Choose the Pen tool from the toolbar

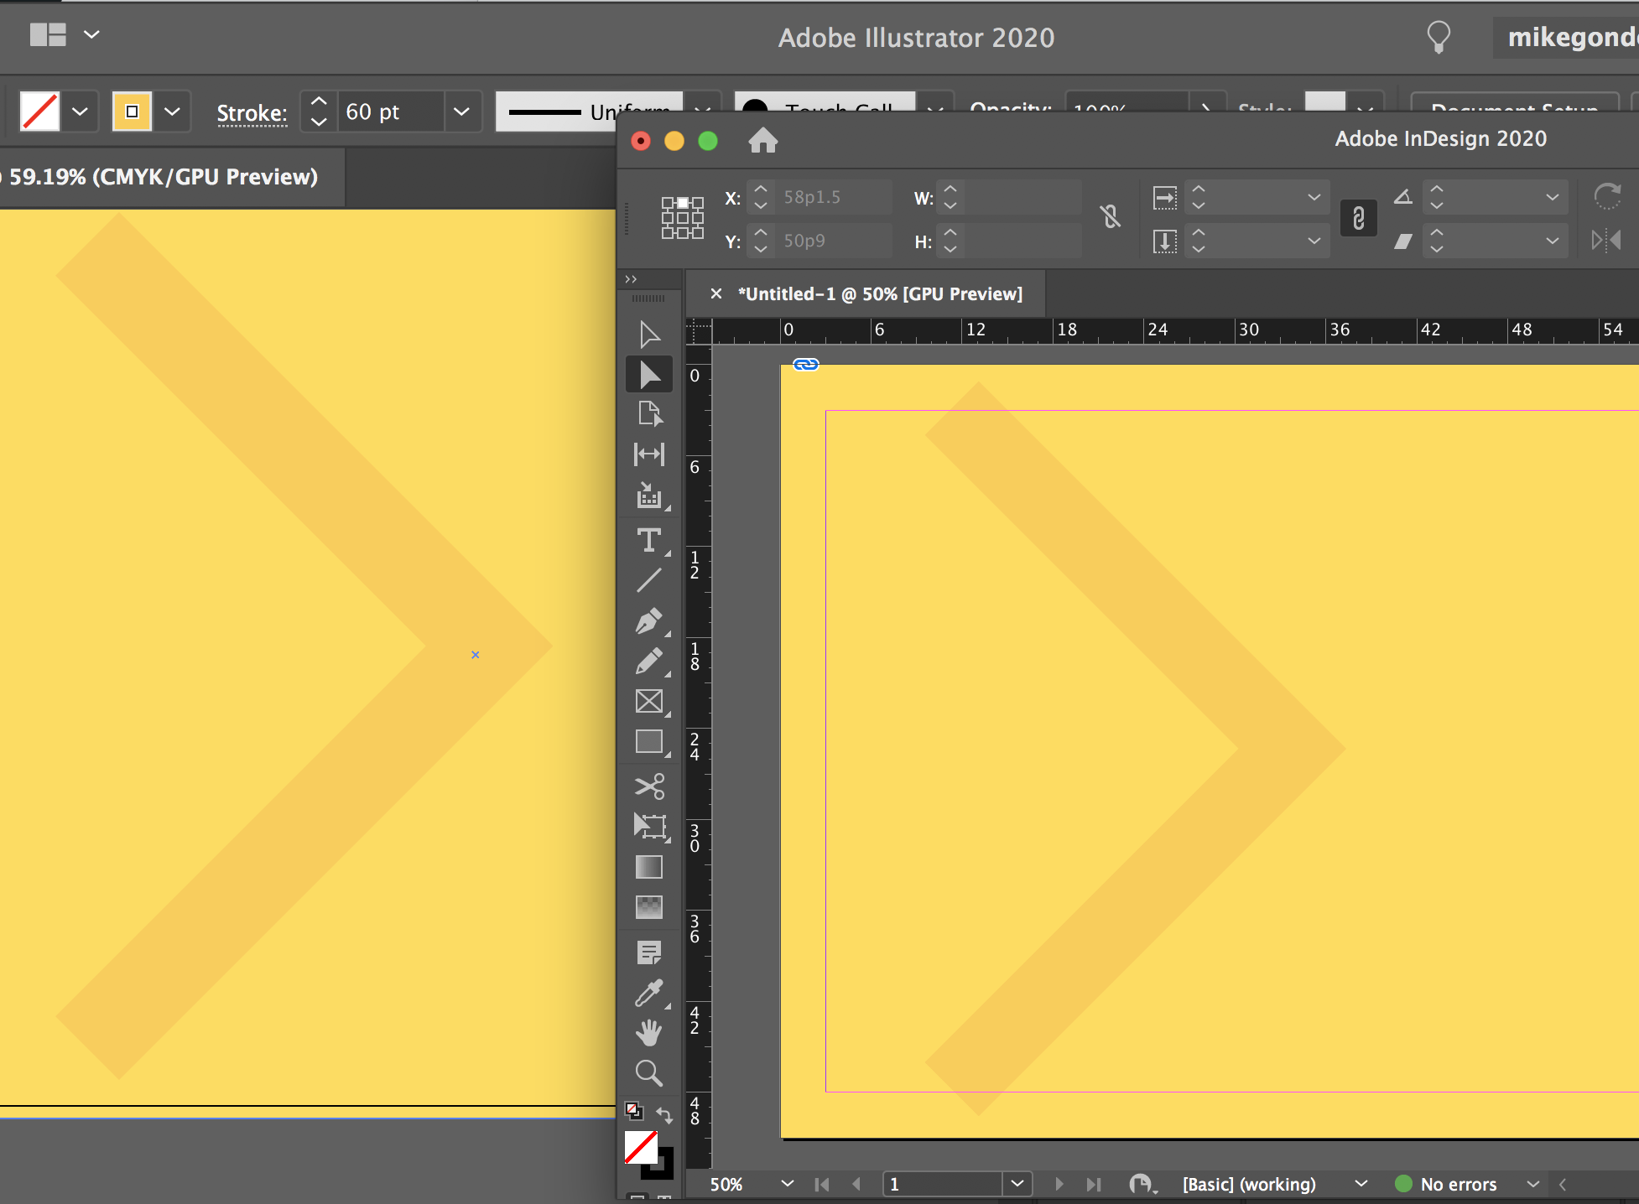(x=649, y=621)
